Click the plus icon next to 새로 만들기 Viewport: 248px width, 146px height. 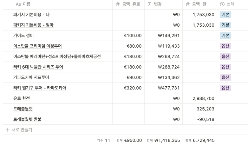point(7,130)
